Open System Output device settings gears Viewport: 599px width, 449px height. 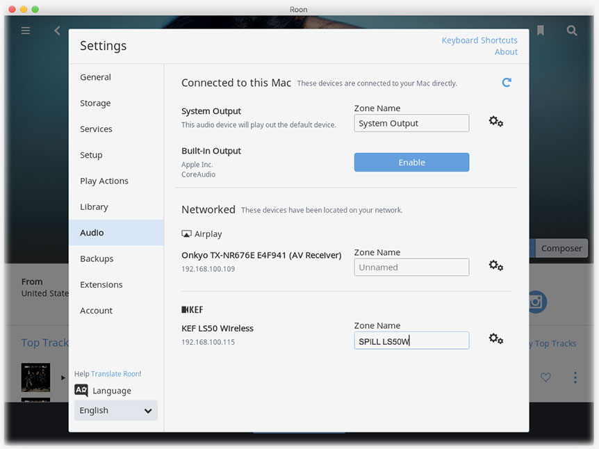tap(496, 122)
